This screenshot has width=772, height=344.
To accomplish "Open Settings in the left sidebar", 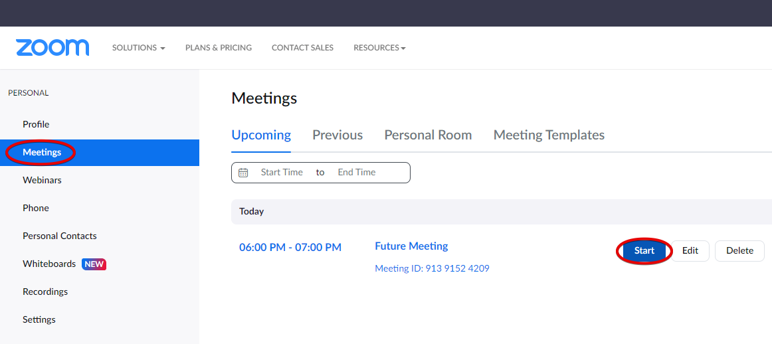I will [x=39, y=319].
